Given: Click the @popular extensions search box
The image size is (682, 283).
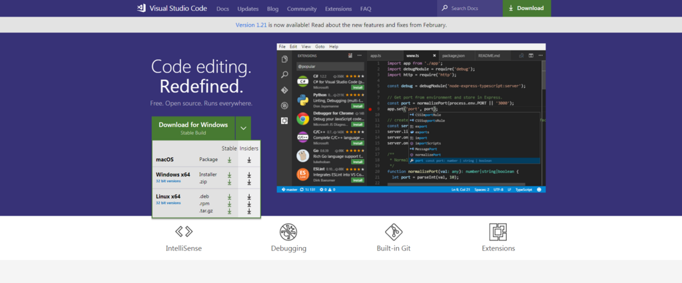Looking at the screenshot, I should click(x=330, y=67).
